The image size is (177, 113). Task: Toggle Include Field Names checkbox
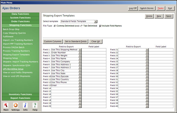[x=100, y=26]
